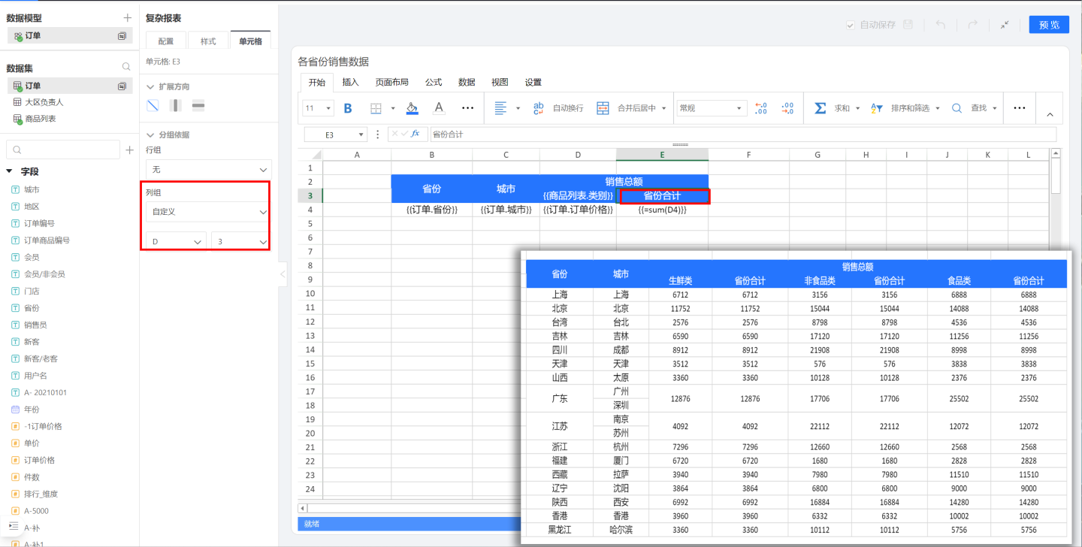This screenshot has width=1082, height=547.
Task: Switch to the 样式 tab
Action: (208, 41)
